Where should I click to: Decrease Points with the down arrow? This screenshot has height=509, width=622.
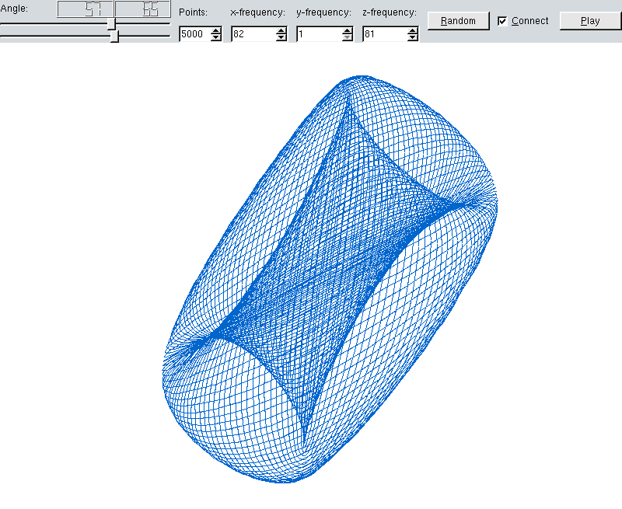[216, 37]
